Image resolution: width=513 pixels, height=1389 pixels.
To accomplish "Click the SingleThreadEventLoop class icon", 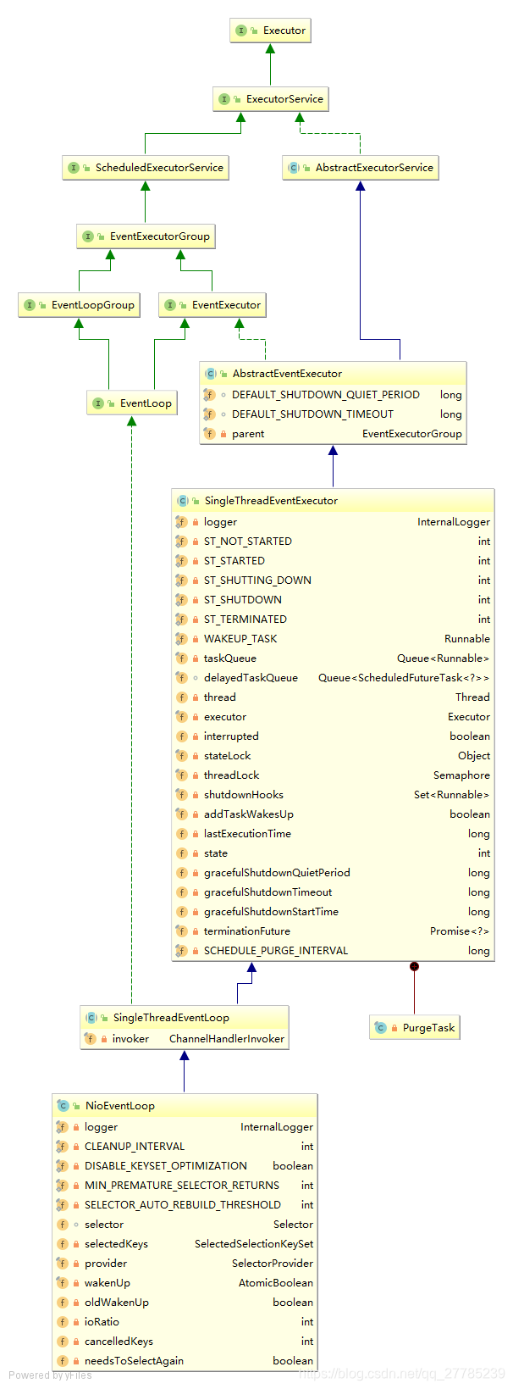I will 91,1018.
